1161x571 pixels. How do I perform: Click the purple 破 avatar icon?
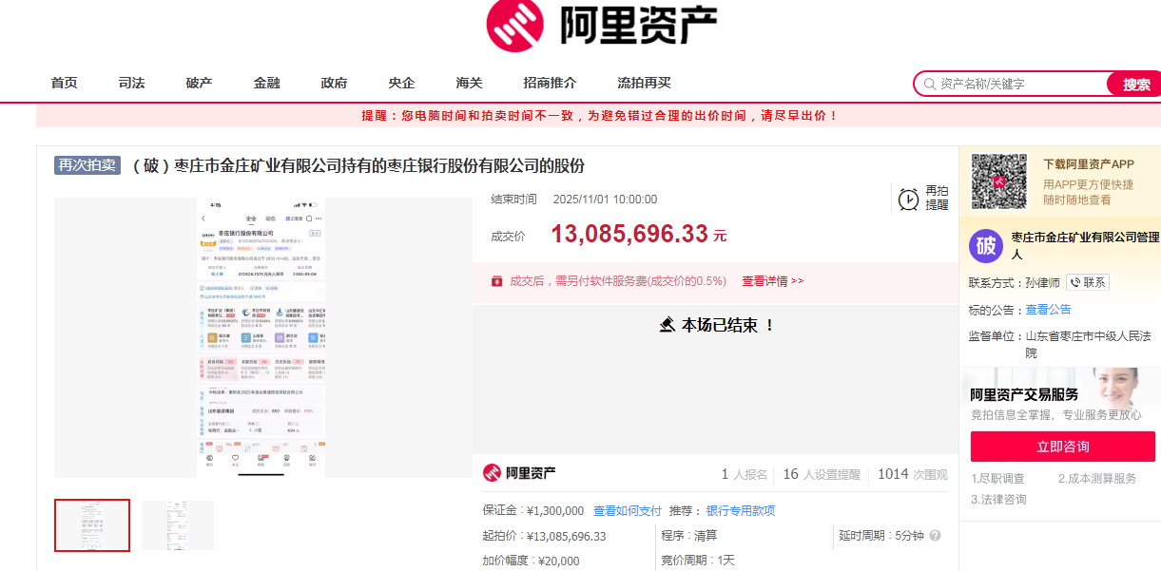click(x=986, y=245)
